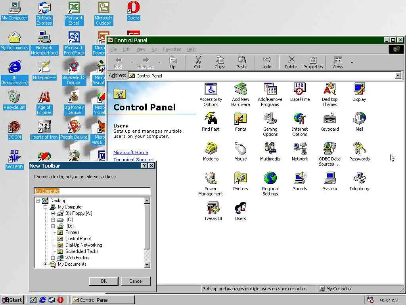Open the Views dropdown arrow
The height and width of the screenshot is (305, 406).
(352, 62)
